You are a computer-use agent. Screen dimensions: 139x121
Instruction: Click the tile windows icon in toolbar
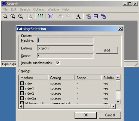point(96,16)
